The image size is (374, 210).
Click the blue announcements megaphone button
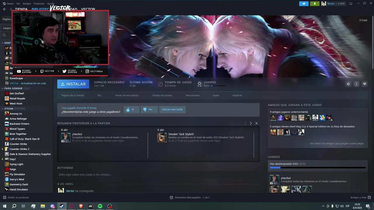coord(304,4)
